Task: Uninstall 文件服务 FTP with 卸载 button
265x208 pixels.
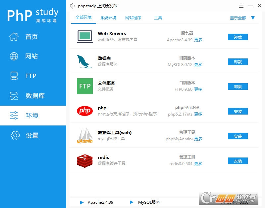Action: pos(238,87)
